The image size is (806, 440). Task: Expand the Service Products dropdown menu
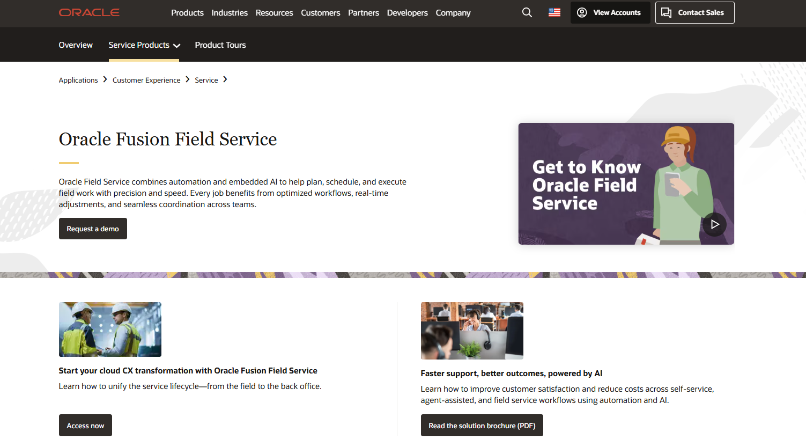pos(143,45)
